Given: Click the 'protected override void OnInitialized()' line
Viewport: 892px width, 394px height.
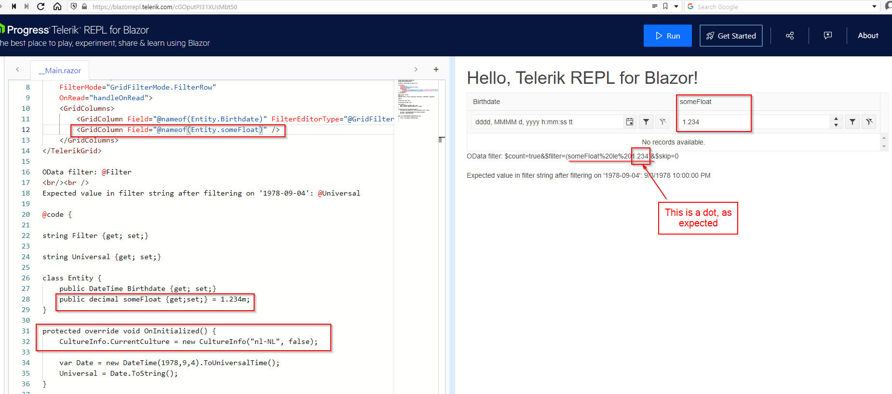Looking at the screenshot, I should (x=129, y=331).
